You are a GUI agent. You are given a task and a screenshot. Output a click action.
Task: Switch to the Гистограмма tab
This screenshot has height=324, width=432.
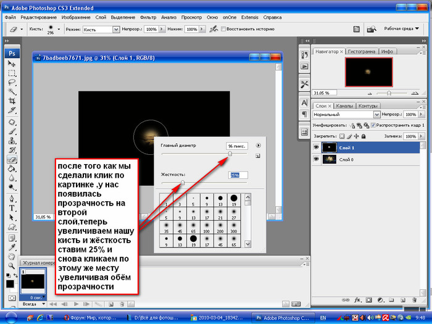pyautogui.click(x=362, y=51)
